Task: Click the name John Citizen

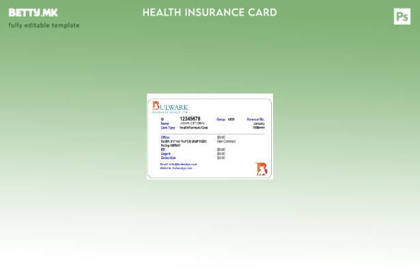Action: point(192,124)
